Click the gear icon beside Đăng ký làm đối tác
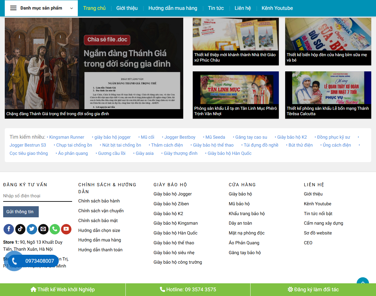This screenshot has width=376, height=296. click(x=290, y=289)
